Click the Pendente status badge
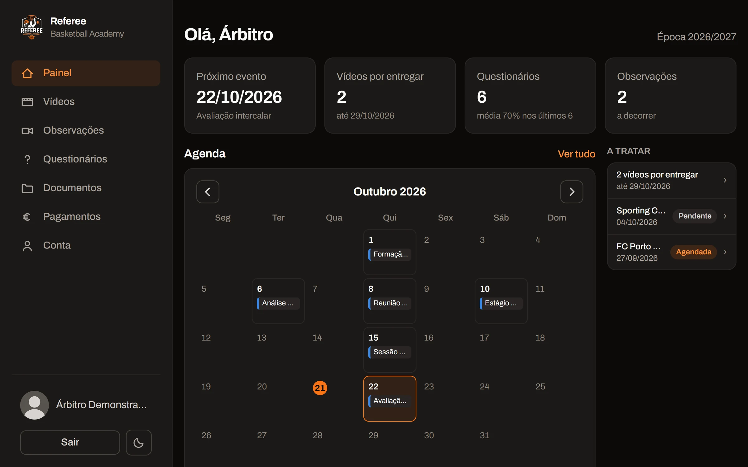 (x=695, y=216)
